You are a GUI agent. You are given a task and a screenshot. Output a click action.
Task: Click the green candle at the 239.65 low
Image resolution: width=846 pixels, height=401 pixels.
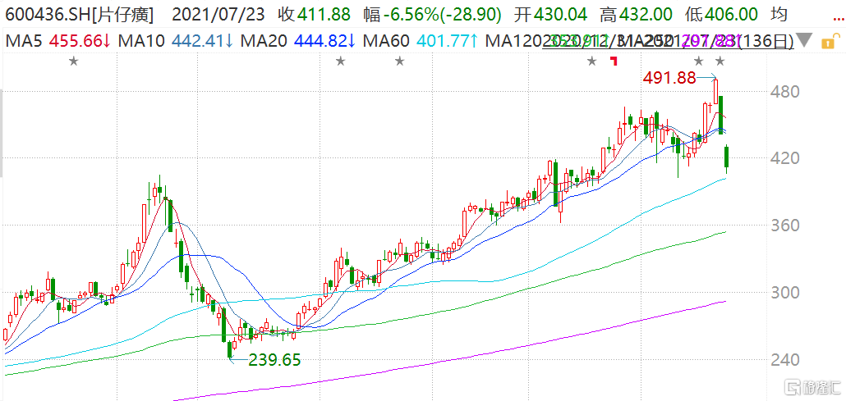[x=230, y=349]
